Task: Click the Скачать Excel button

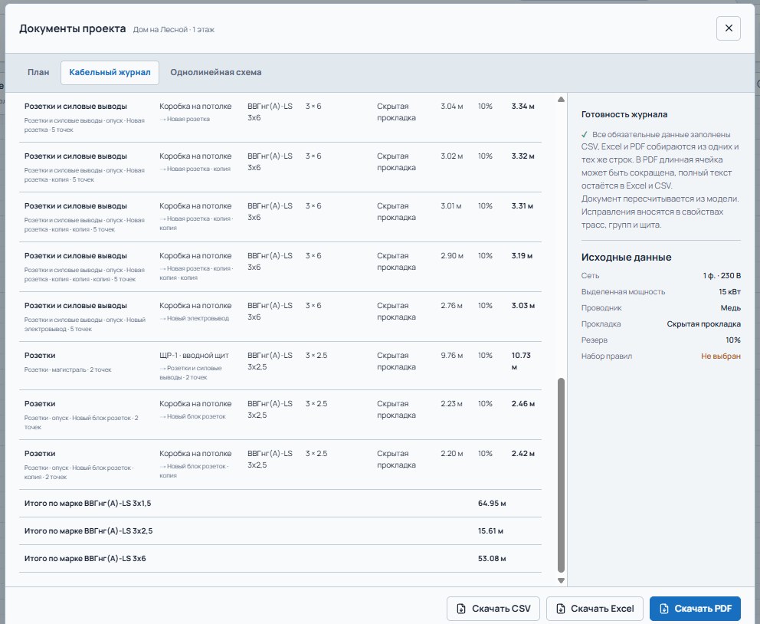Action: [595, 609]
